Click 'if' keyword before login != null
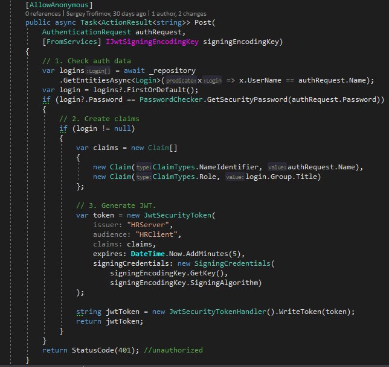This screenshot has height=367, width=389. (63, 128)
